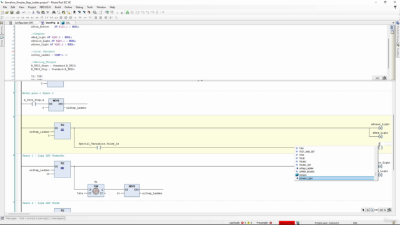Select TRUNC_INT in the autocomplete list
The width and height of the screenshot is (400, 225).
(335, 165)
